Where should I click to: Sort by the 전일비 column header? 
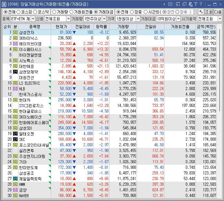tap(151, 27)
